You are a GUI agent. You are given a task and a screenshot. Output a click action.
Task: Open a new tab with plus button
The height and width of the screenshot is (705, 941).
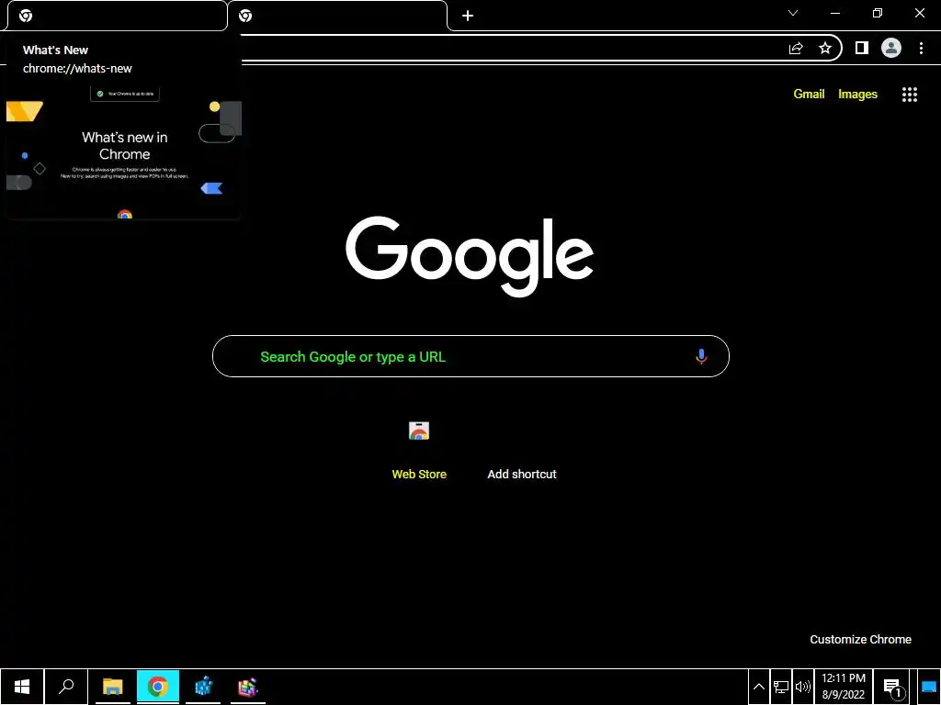(468, 16)
